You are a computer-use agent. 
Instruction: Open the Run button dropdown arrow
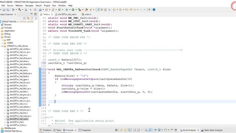76,10
